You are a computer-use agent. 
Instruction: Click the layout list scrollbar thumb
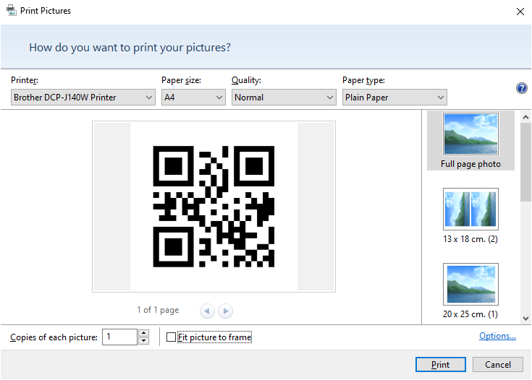526,163
